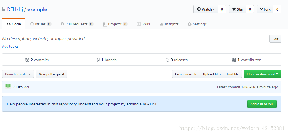This screenshot has width=288, height=134.
Task: Click the contributor people icon
Action: click(234, 60)
